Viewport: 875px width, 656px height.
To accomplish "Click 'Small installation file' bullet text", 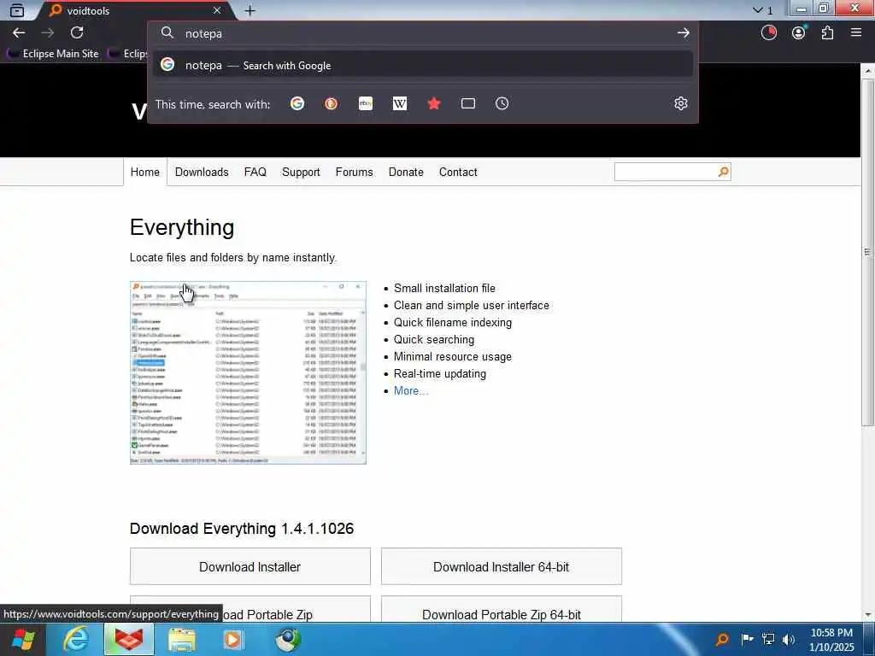I will (444, 288).
